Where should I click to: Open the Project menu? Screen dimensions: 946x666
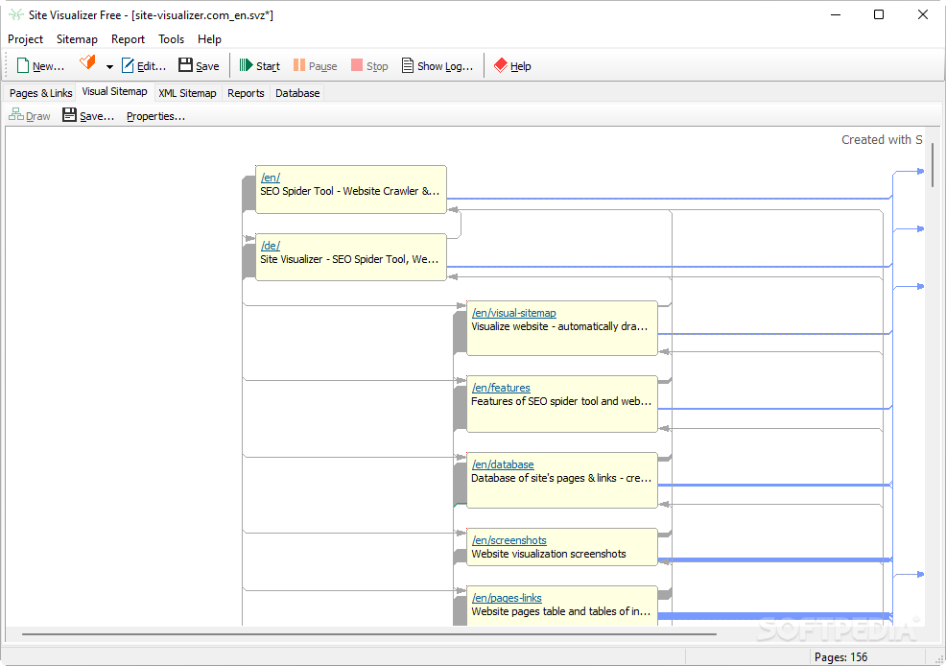coord(25,39)
